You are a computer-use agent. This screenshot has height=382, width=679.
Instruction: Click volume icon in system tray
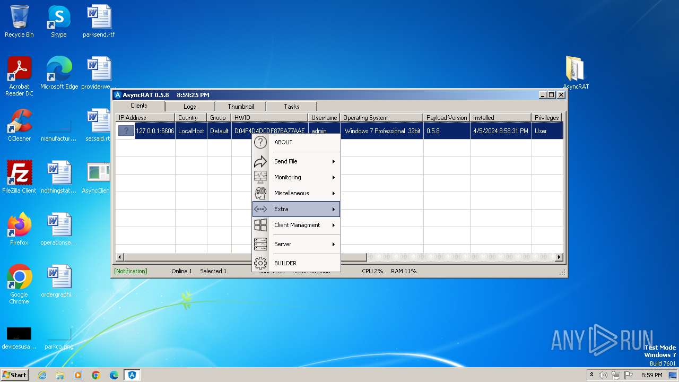click(603, 375)
